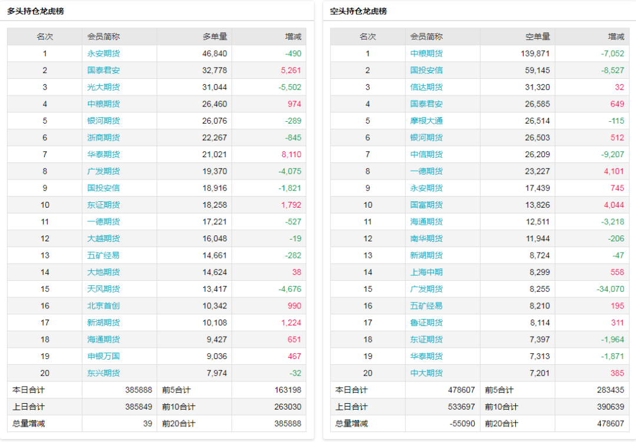
Task: Click the 多头持仓龙虎榜 panel title
Action: 35,11
